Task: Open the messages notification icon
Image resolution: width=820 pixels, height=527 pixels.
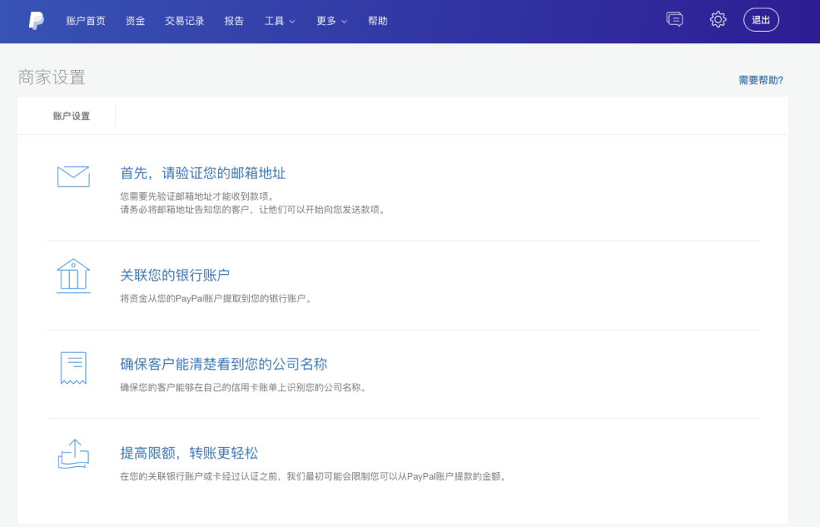Action: [675, 20]
